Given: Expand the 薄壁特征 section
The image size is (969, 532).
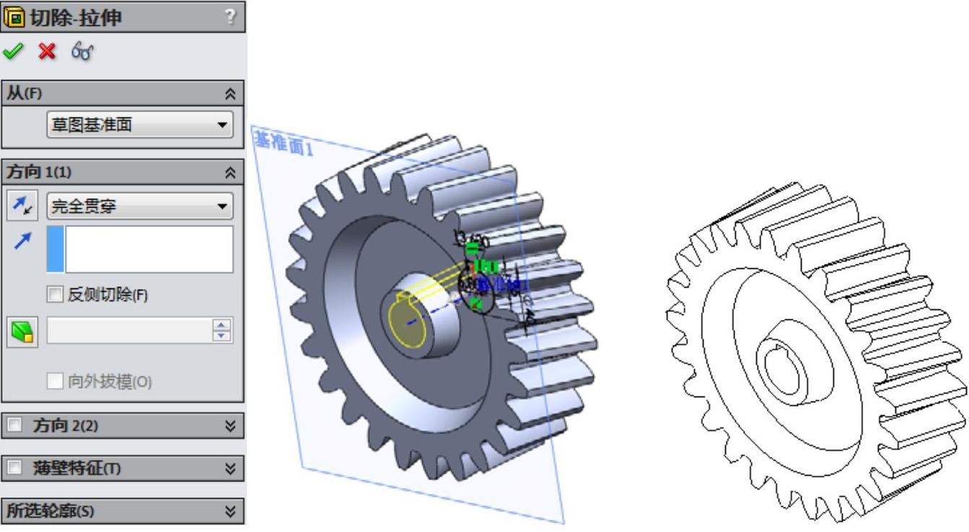Looking at the screenshot, I should coord(230,469).
